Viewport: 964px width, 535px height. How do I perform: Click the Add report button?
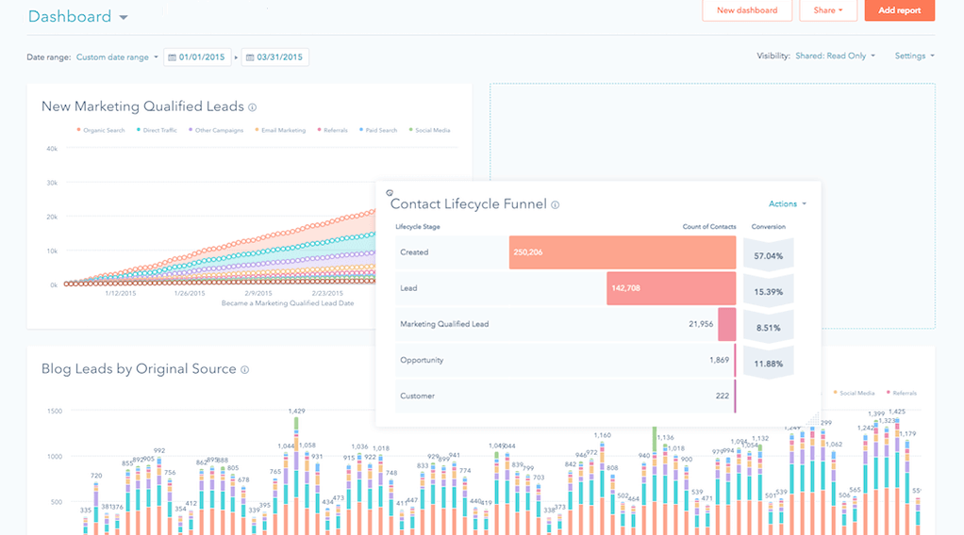pos(900,10)
